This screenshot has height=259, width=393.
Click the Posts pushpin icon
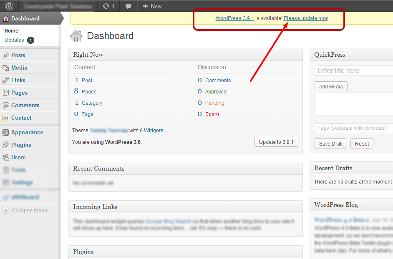coord(5,55)
